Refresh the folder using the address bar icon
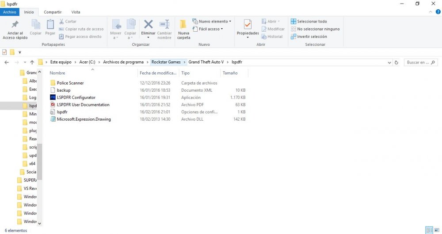442x234 pixels. (396, 63)
